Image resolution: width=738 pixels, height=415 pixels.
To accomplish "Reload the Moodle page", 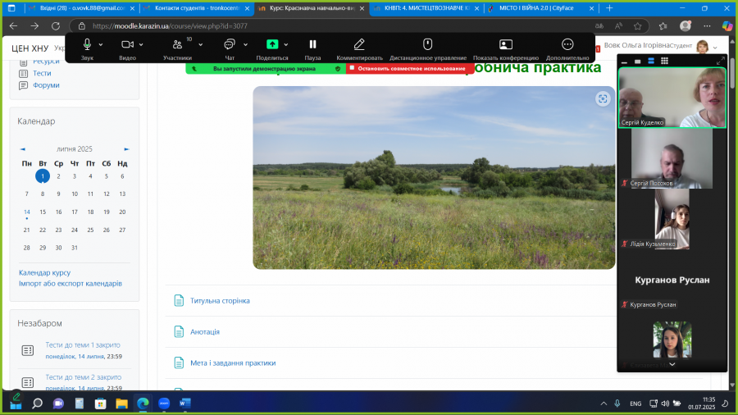I will (56, 26).
